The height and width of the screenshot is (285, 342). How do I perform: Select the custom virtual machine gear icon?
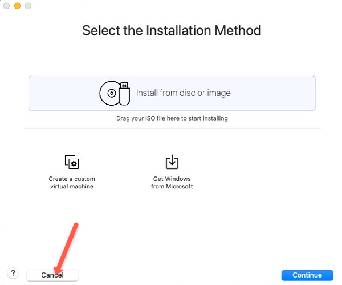tap(72, 162)
